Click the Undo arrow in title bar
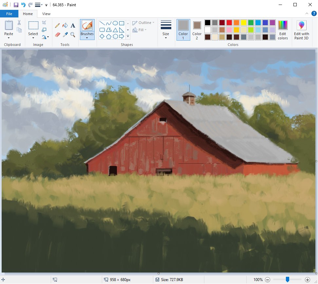 point(23,5)
